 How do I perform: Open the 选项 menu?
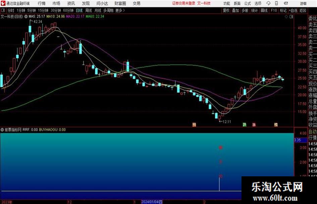[258, 3]
